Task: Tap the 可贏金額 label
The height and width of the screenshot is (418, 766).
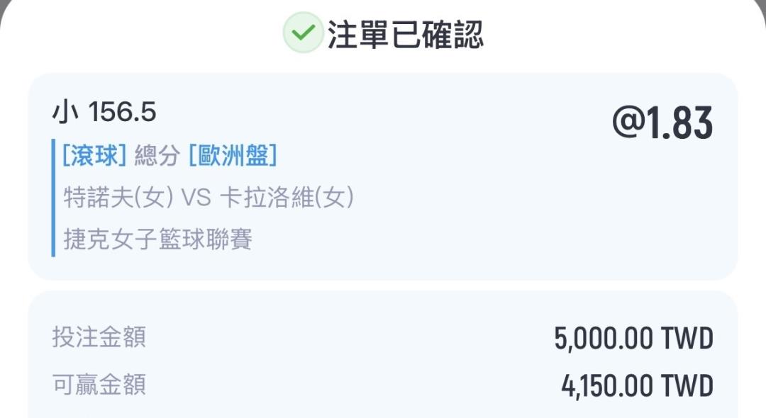Action: point(99,385)
